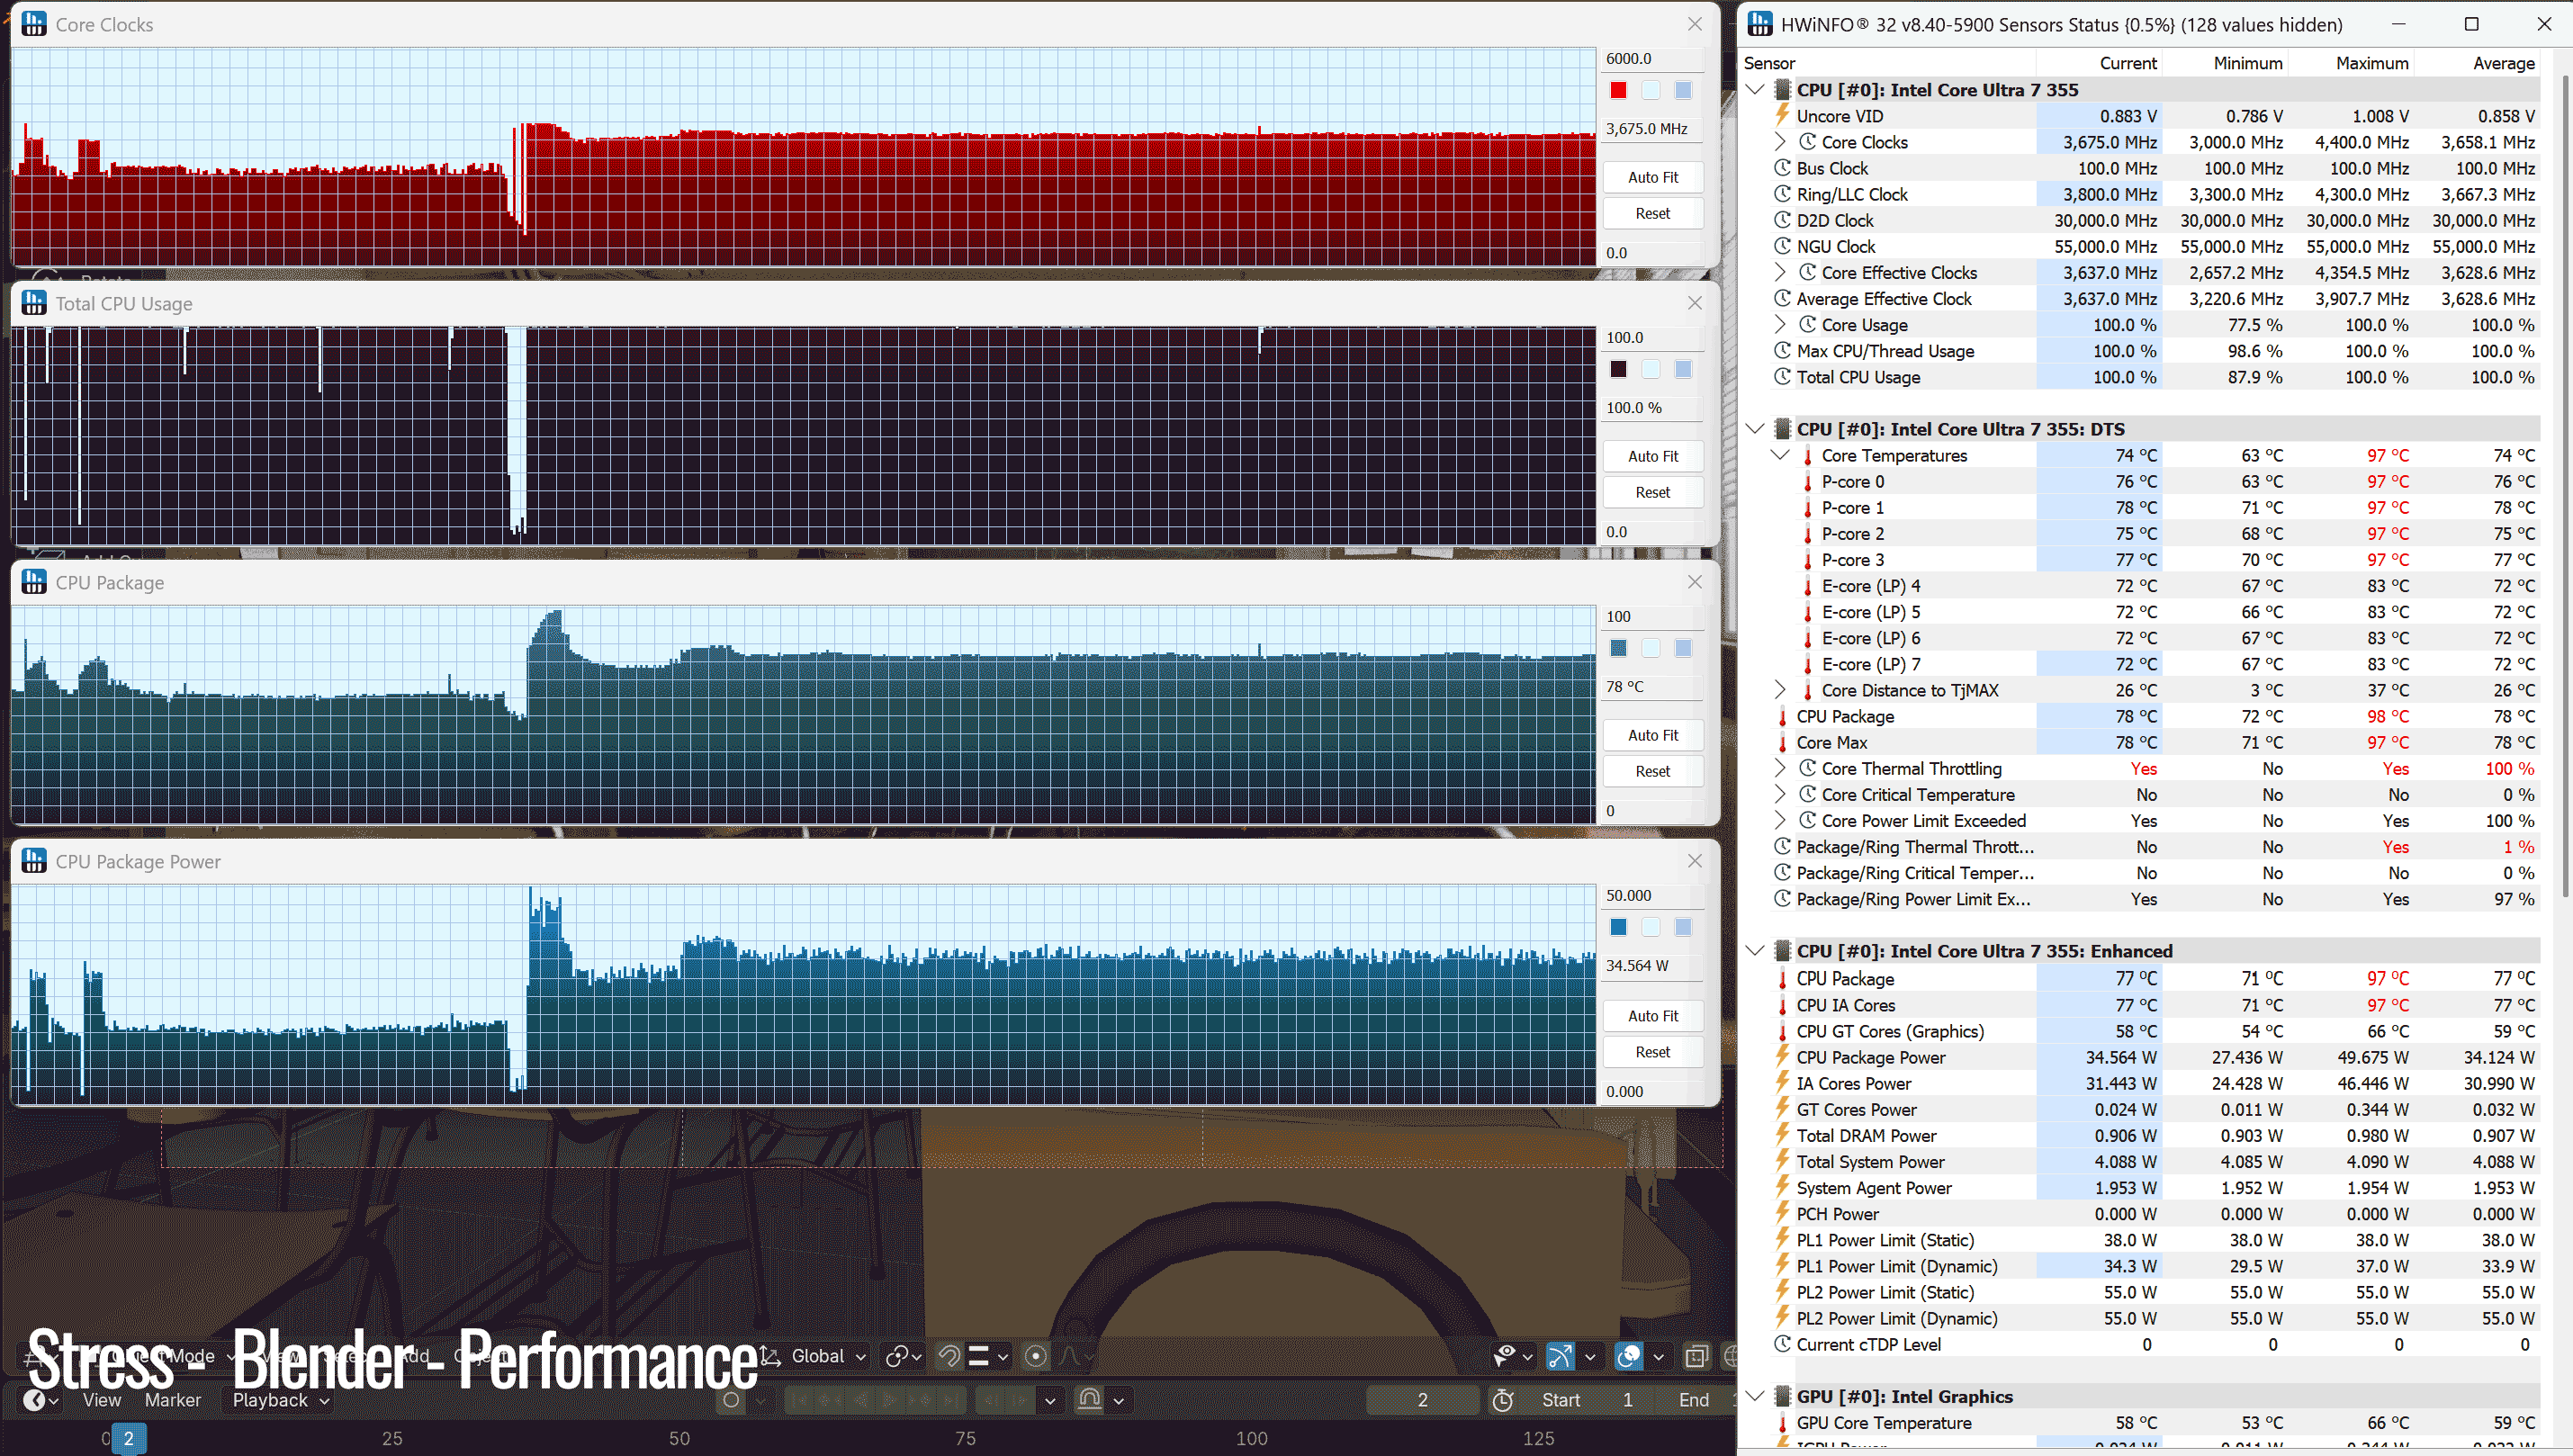2573x1456 pixels.
Task: Click Reset in the Core Clocks window
Action: [1653, 213]
